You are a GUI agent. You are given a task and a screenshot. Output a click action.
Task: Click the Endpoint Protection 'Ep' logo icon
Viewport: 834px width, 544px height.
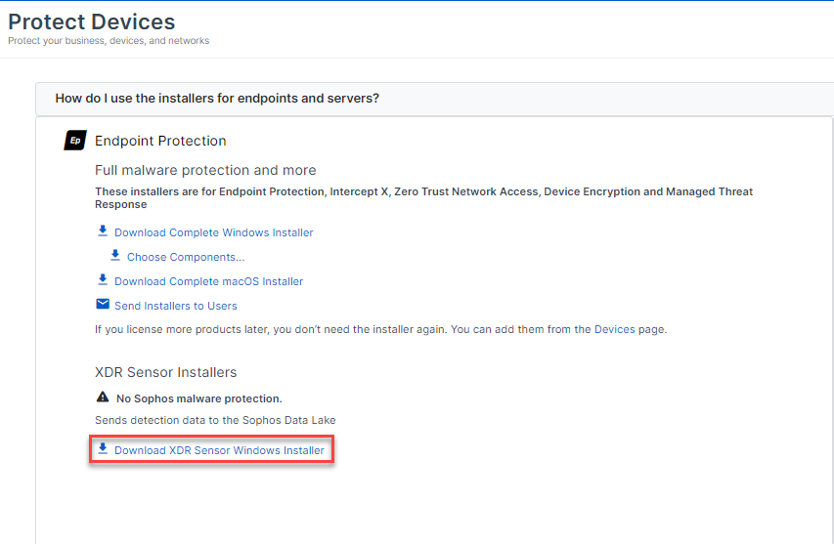(75, 141)
